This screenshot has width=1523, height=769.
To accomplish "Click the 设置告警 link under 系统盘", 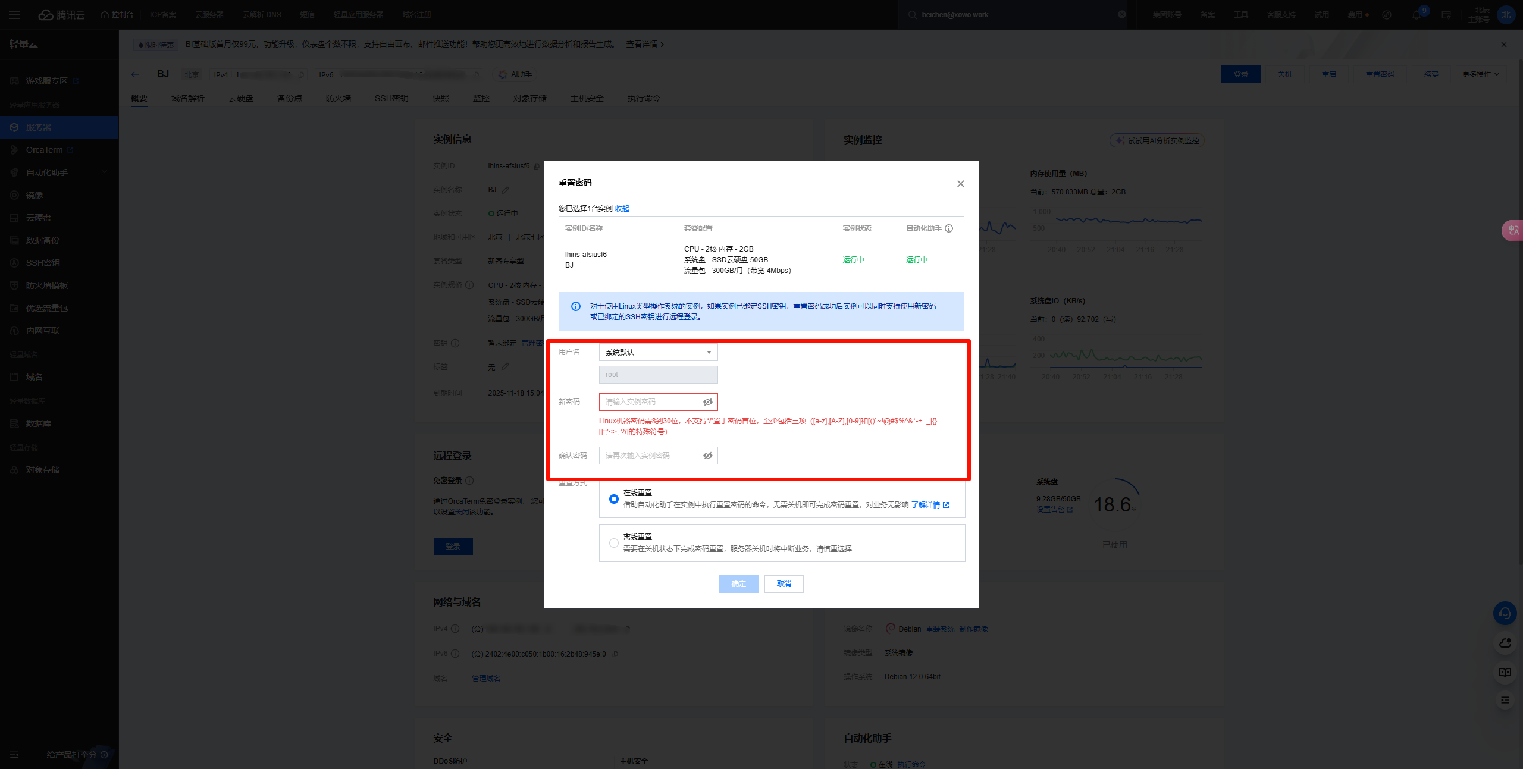I will coord(1054,510).
